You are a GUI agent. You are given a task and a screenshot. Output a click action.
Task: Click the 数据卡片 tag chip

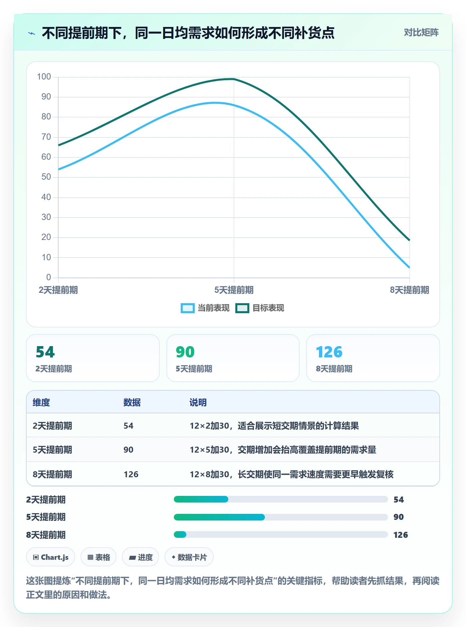[189, 557]
